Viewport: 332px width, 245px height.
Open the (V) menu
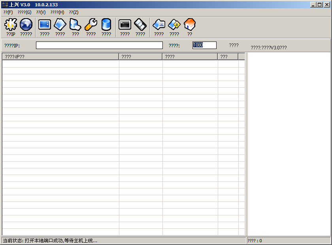(41, 12)
